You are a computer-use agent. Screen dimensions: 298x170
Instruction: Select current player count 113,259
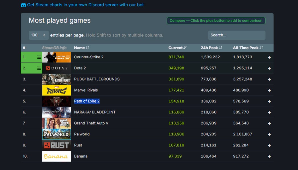[176, 123]
